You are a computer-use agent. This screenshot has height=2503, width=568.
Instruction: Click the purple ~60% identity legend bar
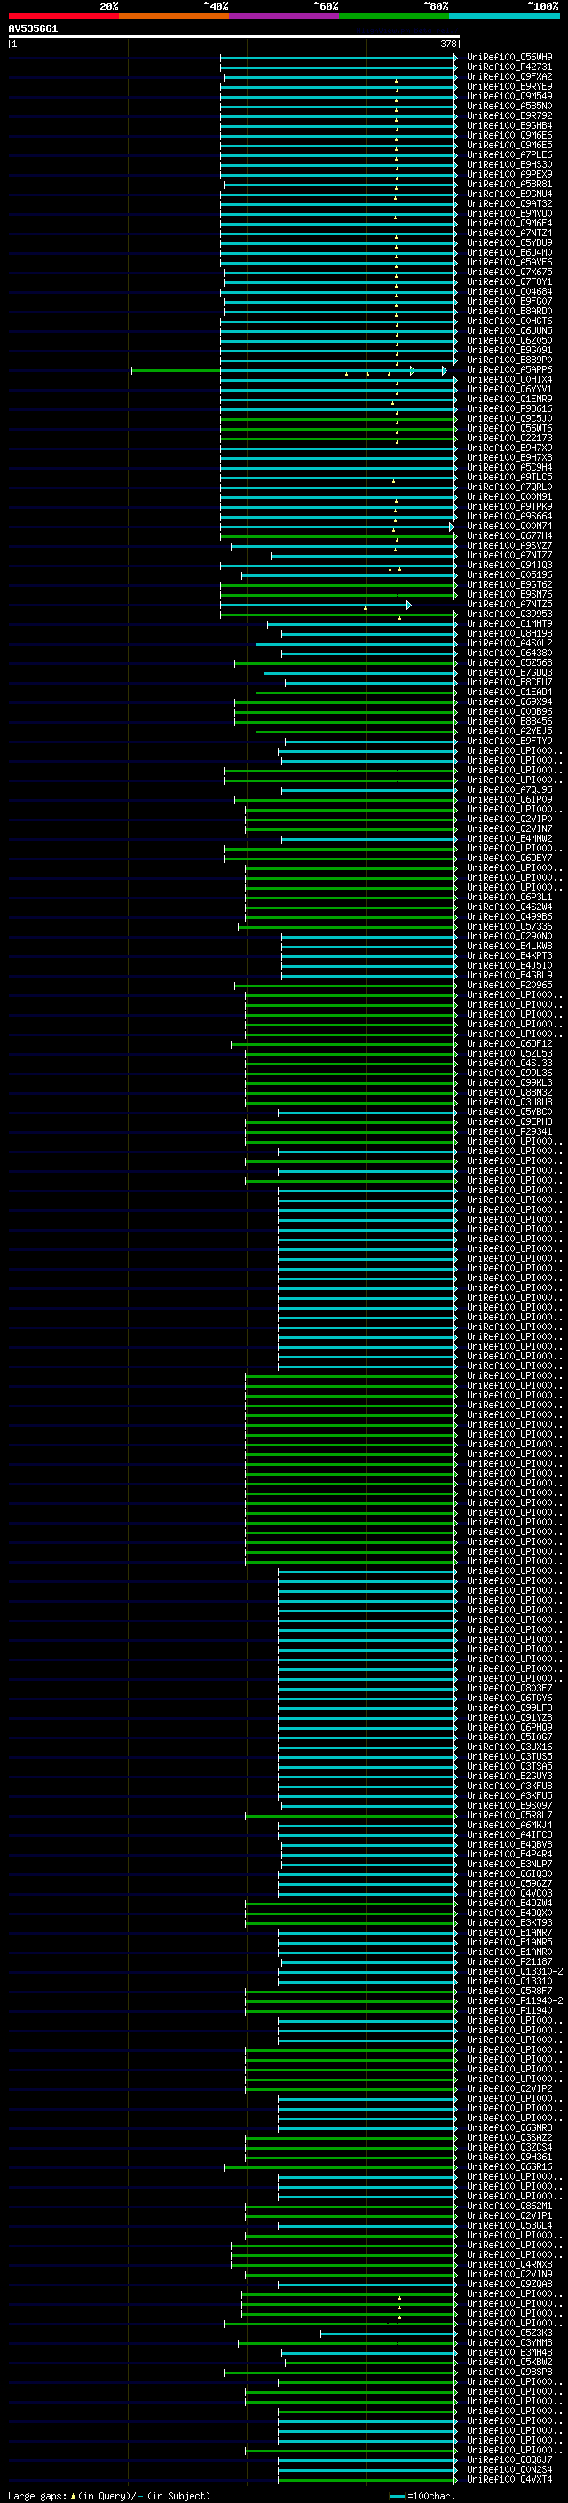click(x=285, y=16)
